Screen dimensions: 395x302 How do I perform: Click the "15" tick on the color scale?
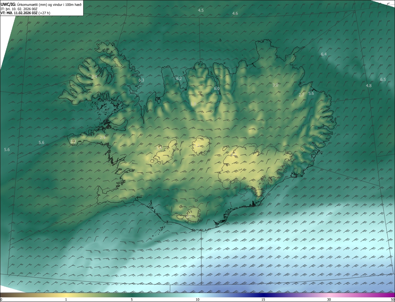point(263,300)
